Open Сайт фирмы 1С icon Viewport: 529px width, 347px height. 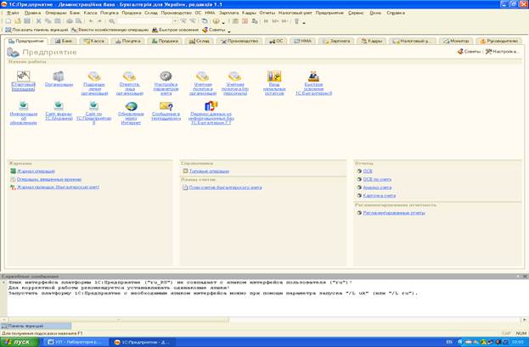pyautogui.click(x=59, y=106)
